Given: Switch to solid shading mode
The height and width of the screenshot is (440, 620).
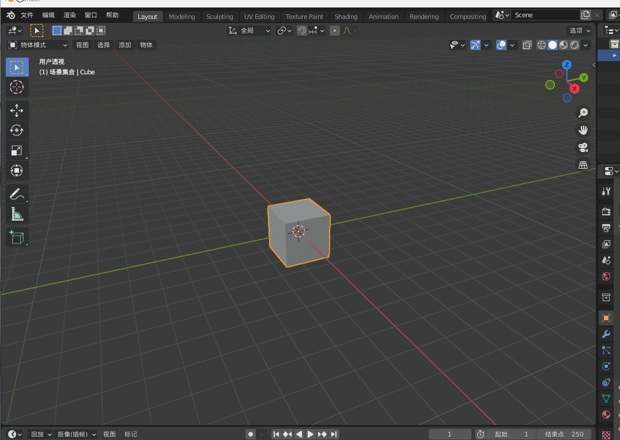Looking at the screenshot, I should [x=553, y=45].
